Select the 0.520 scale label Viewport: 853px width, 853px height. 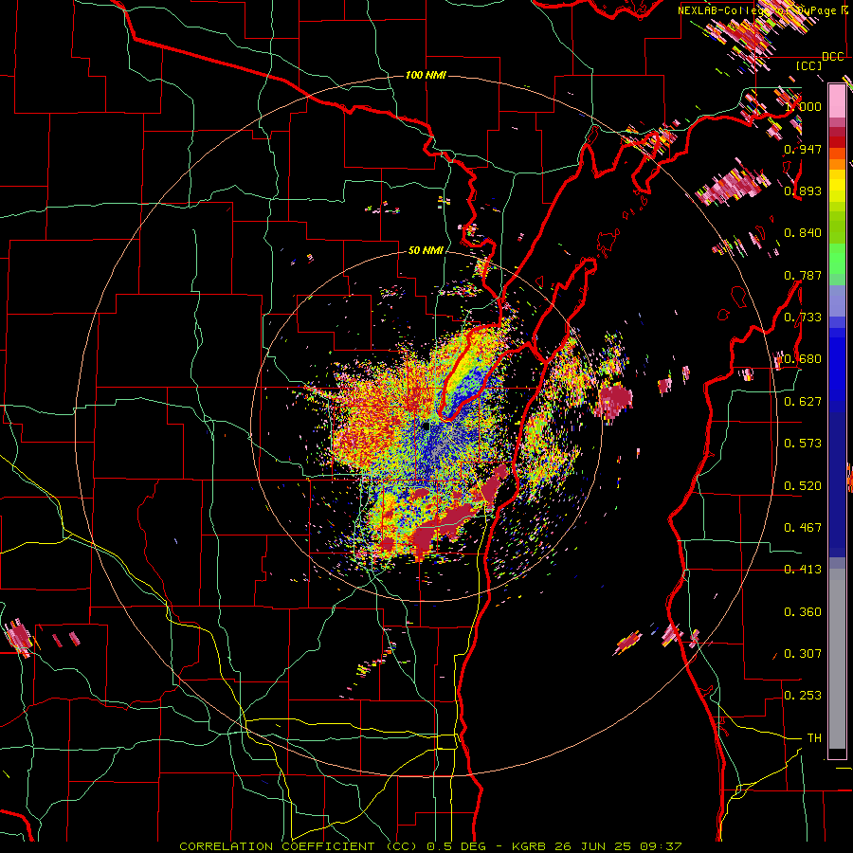[x=803, y=486]
